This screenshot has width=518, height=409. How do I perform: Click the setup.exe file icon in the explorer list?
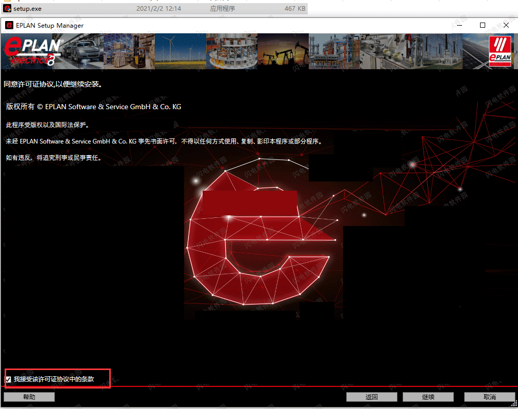7,8
